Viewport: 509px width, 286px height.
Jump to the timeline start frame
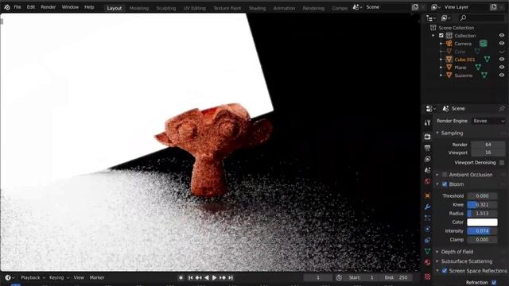(x=190, y=277)
